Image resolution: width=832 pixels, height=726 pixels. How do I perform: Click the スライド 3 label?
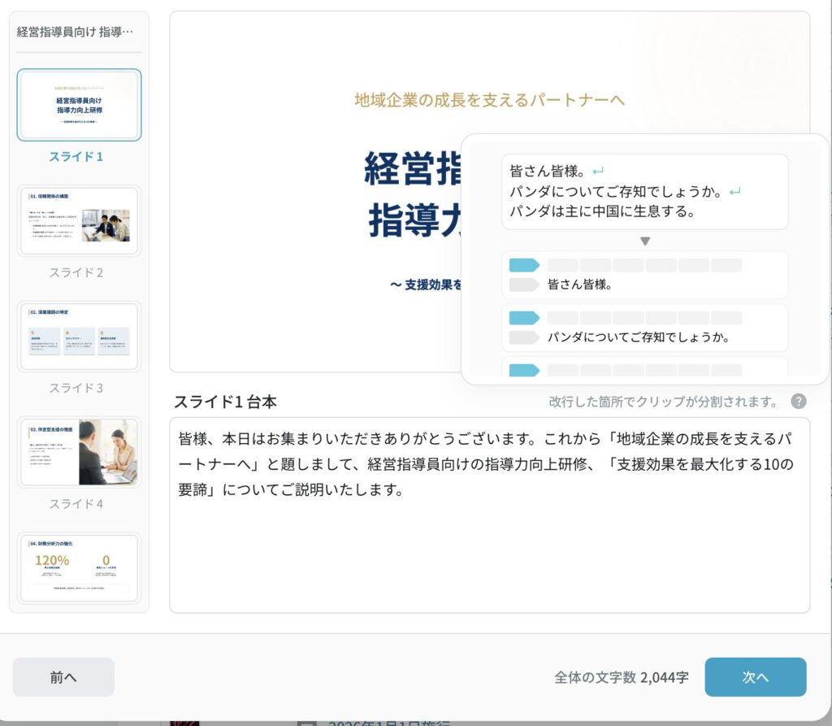point(76,388)
